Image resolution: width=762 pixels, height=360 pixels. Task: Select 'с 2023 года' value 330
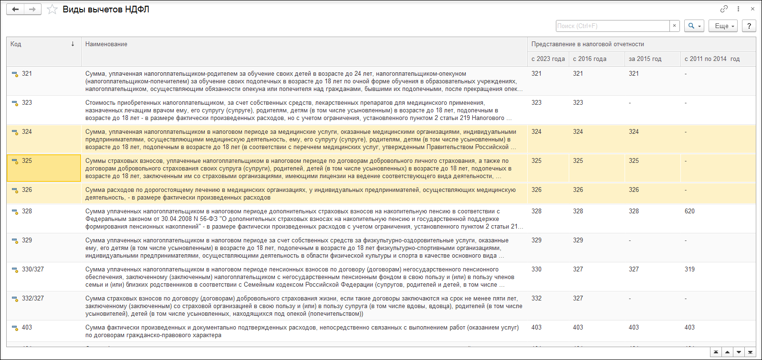pos(548,277)
